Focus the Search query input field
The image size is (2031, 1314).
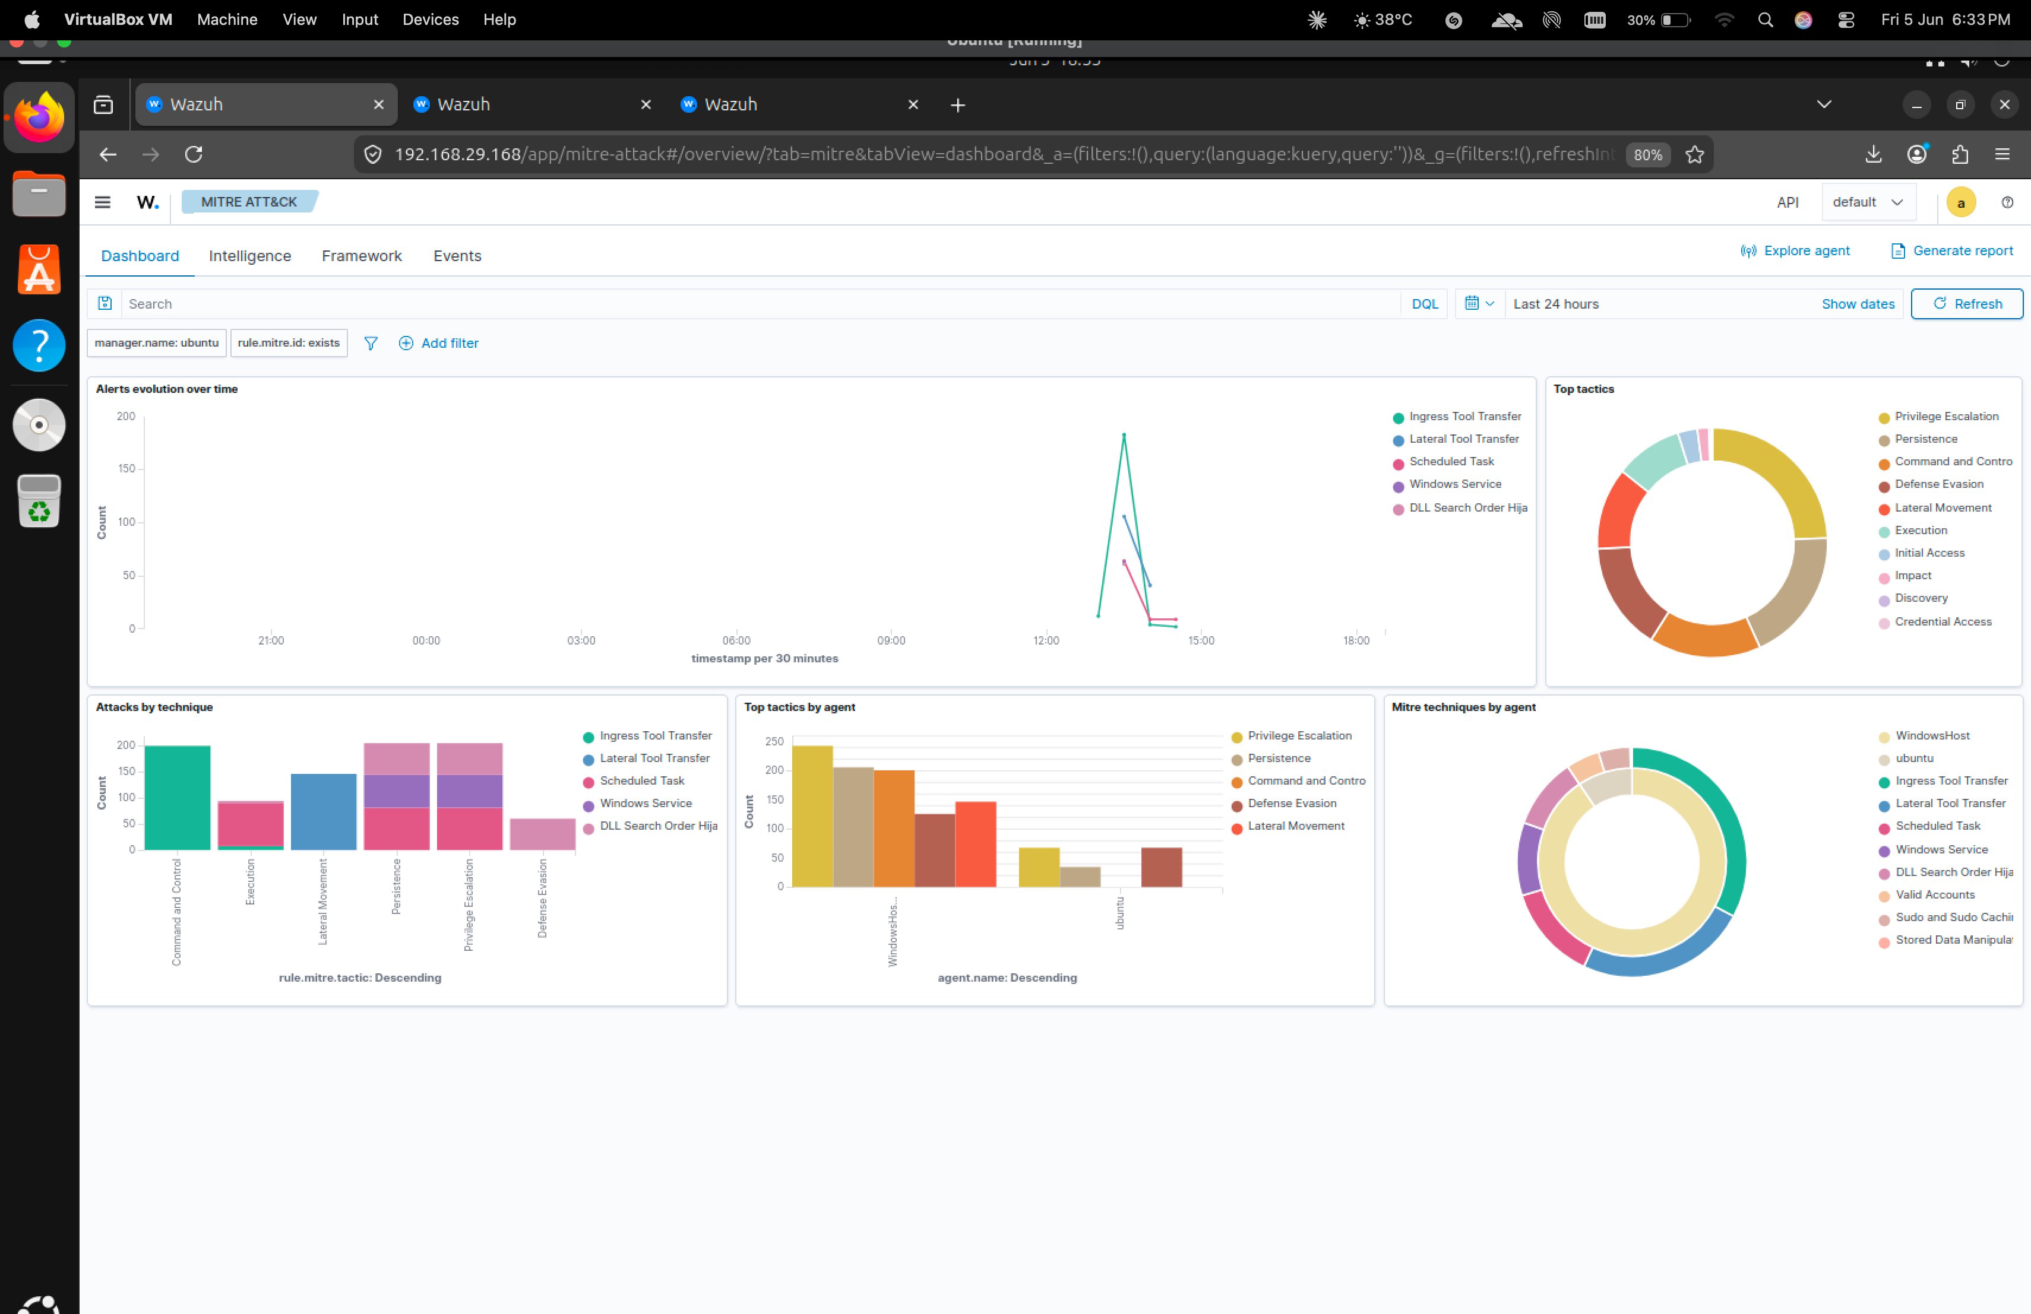tap(760, 303)
